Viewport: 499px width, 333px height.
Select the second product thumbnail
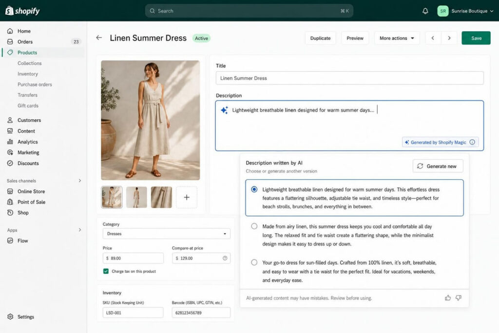(136, 197)
